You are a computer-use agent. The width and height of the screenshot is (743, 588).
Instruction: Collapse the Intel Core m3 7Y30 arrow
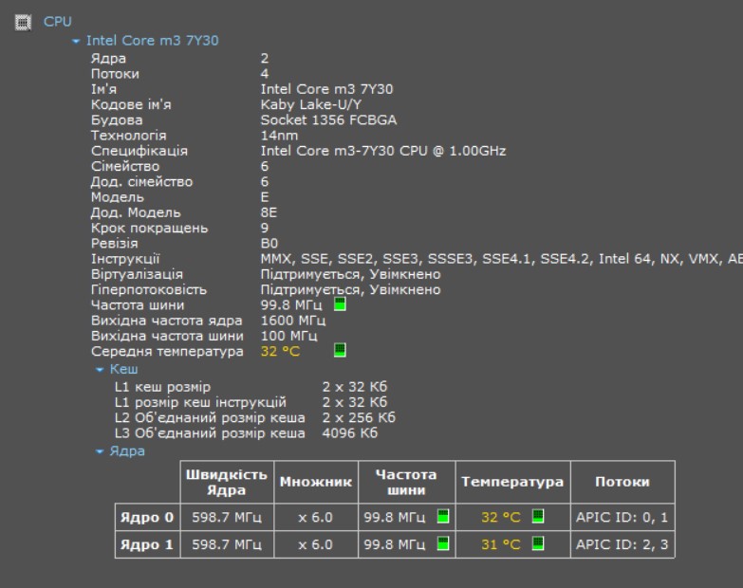[76, 41]
